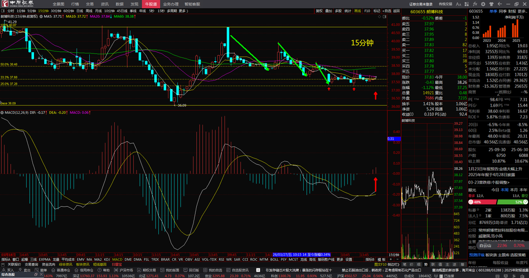Open the 指标B indicator group
This screenshot has width=529, height=278.
coord(370,260)
